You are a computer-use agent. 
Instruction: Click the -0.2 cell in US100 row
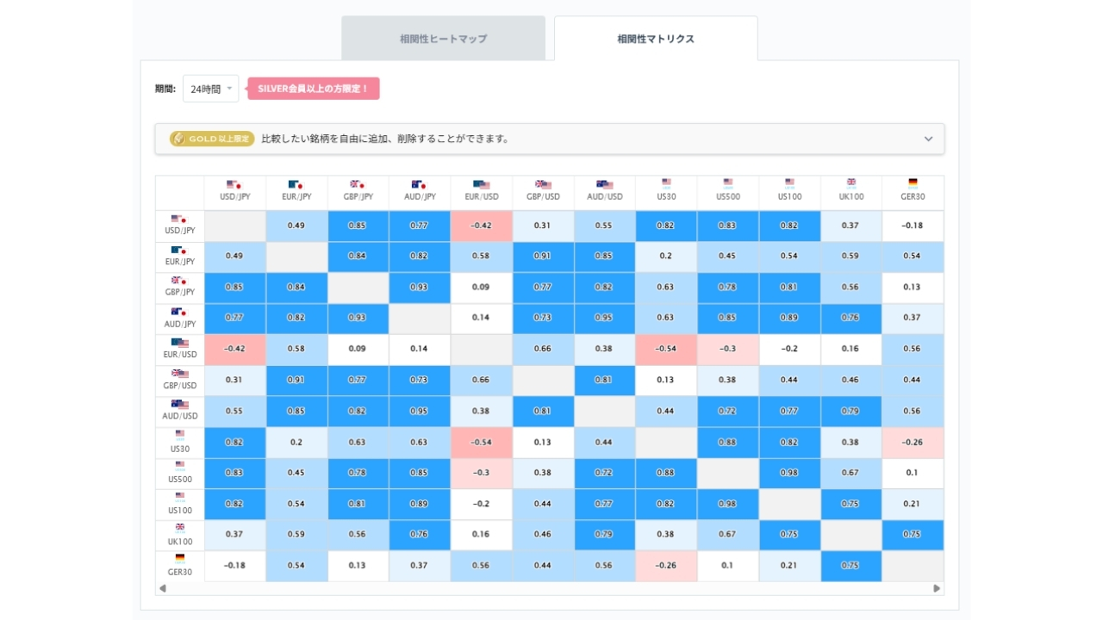coord(482,504)
